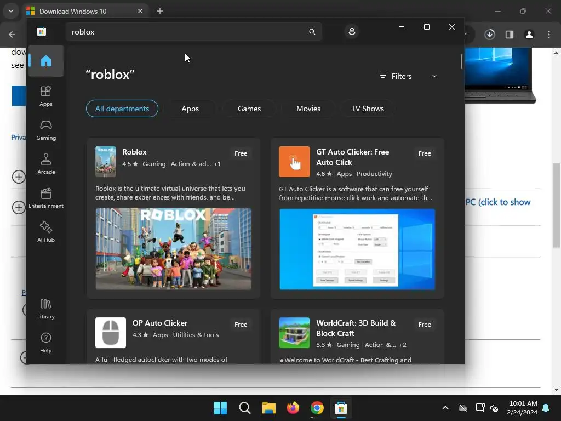Go back in the Chrome browser
Viewport: 561px width, 421px height.
tap(12, 35)
